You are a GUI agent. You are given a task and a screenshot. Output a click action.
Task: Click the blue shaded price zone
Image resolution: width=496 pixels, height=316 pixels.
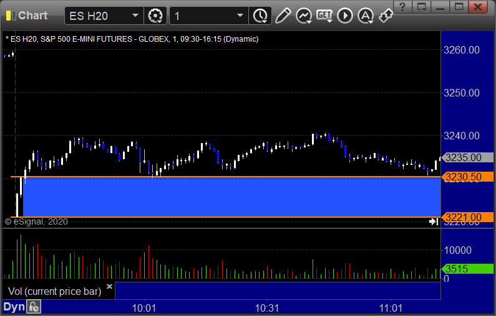tap(231, 197)
